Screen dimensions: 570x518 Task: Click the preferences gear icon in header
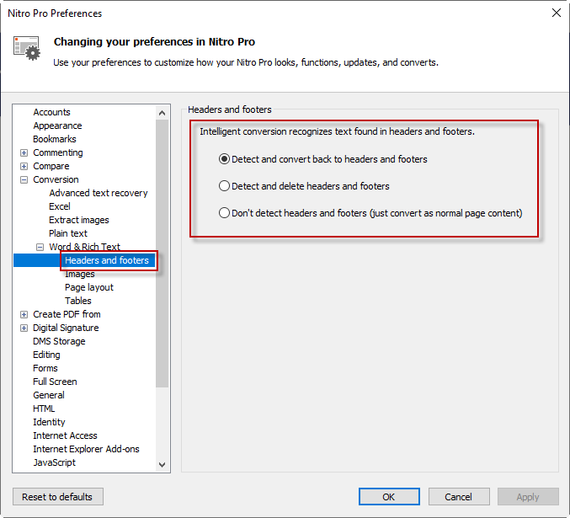[26, 48]
